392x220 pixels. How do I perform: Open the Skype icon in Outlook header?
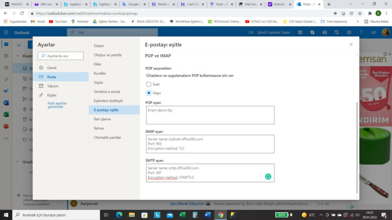[x=312, y=32]
